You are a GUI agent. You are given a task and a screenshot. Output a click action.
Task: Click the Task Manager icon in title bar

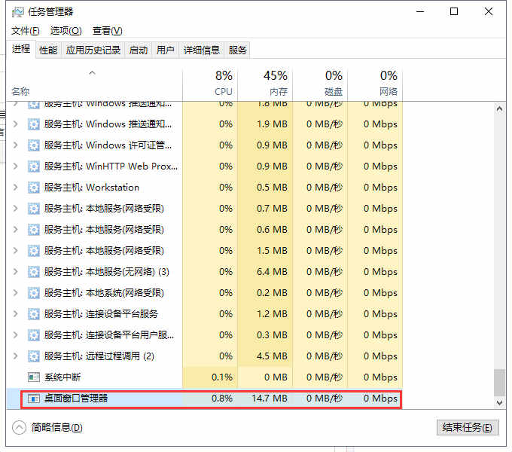tap(17, 12)
